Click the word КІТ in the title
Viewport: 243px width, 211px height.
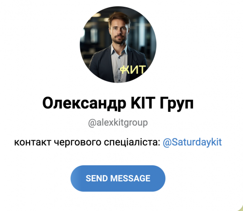pos(142,103)
